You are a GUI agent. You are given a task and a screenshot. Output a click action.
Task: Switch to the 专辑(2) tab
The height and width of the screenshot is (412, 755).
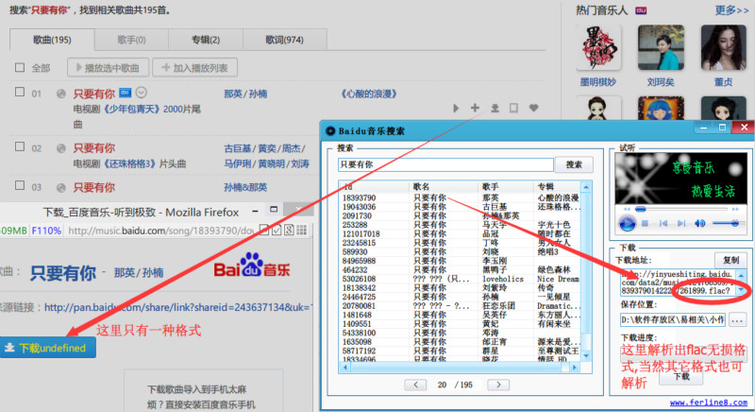206,41
